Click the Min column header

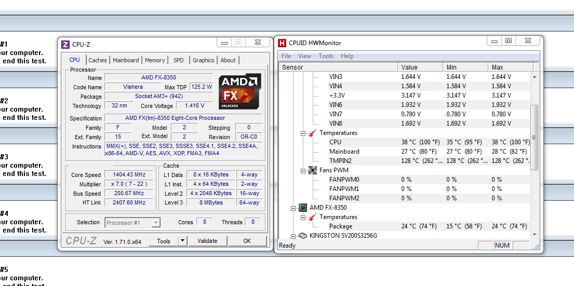click(465, 67)
